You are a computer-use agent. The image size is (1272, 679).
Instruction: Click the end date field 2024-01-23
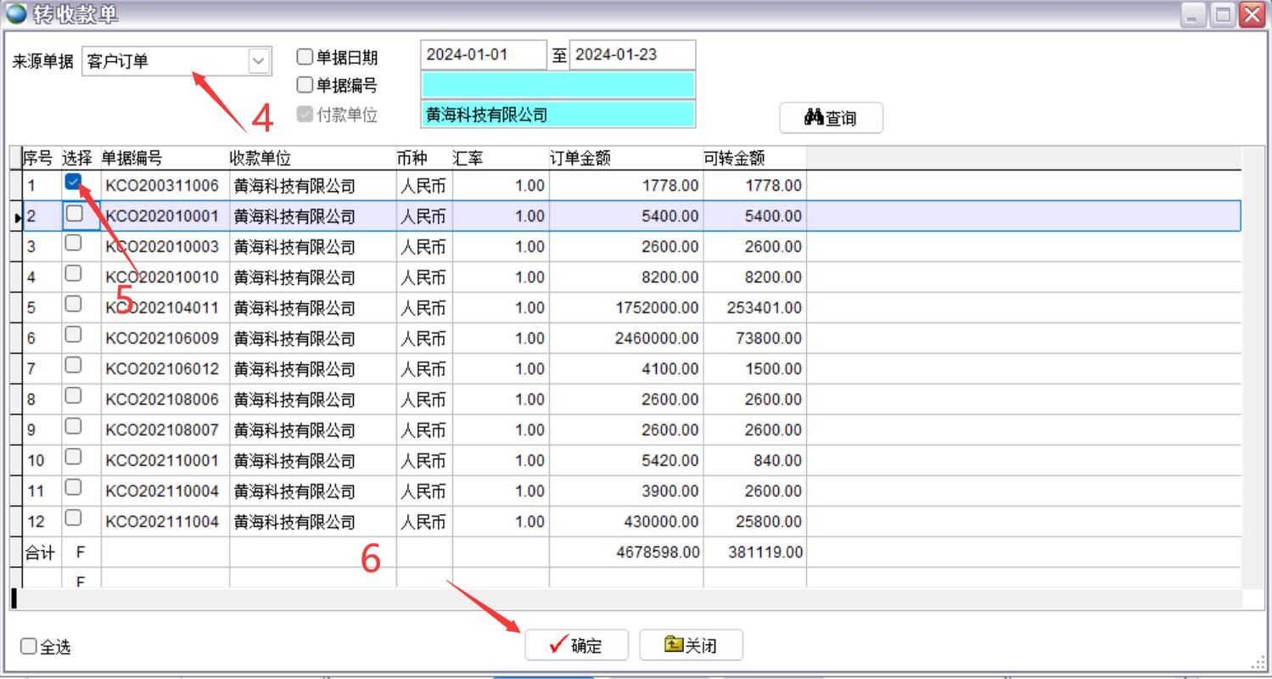(631, 55)
